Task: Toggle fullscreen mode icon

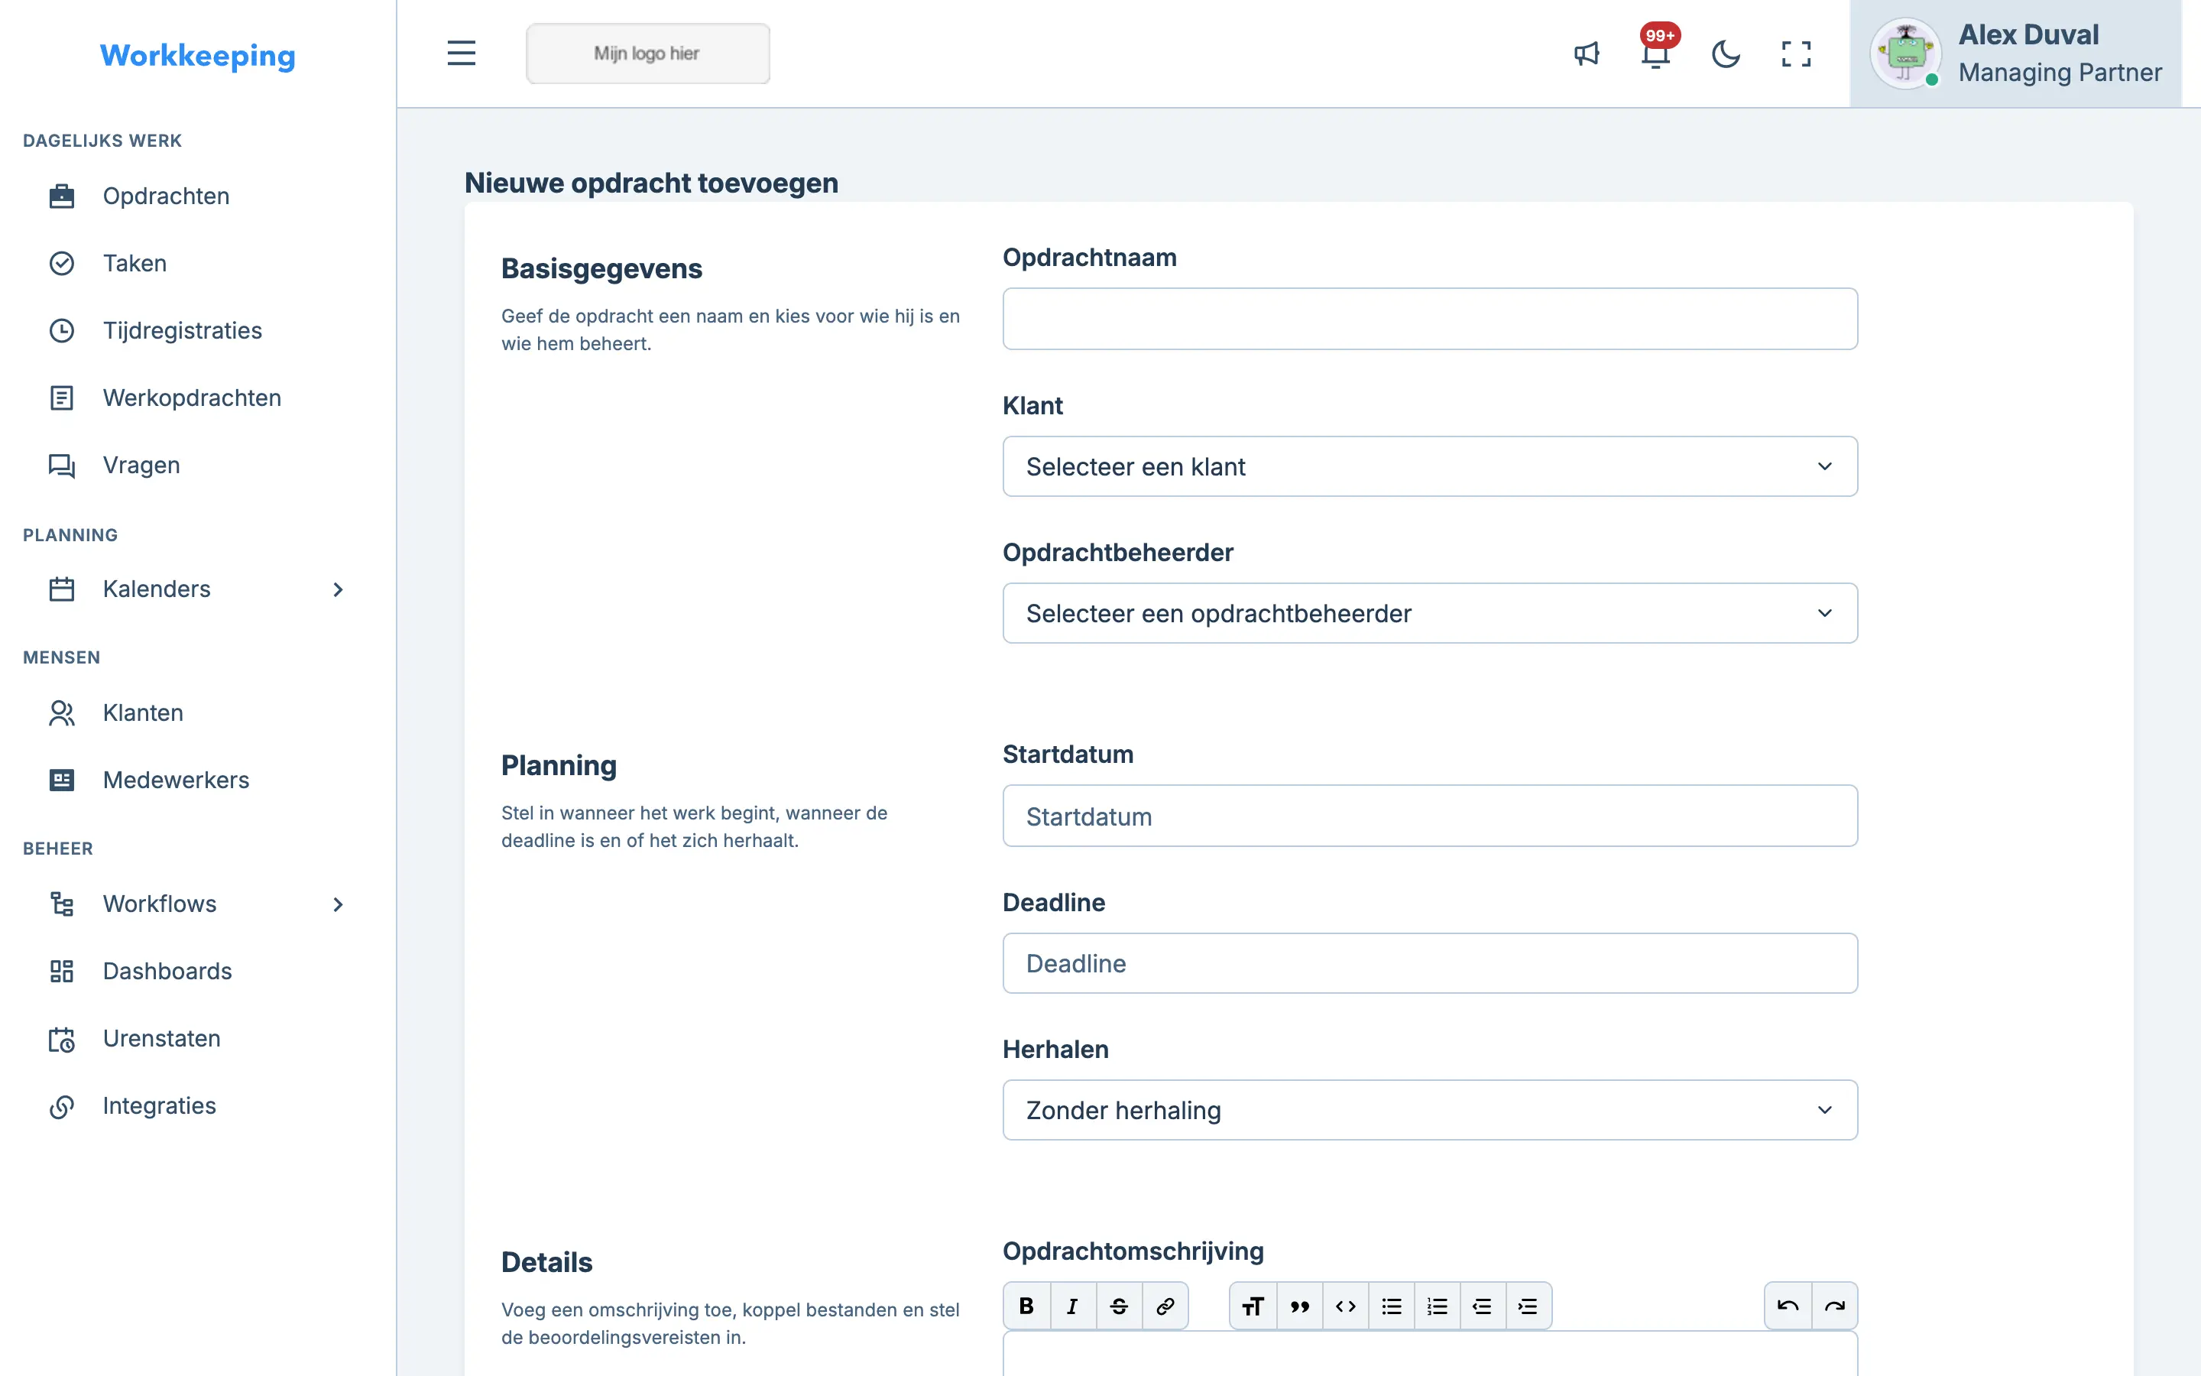Action: coord(1795,54)
